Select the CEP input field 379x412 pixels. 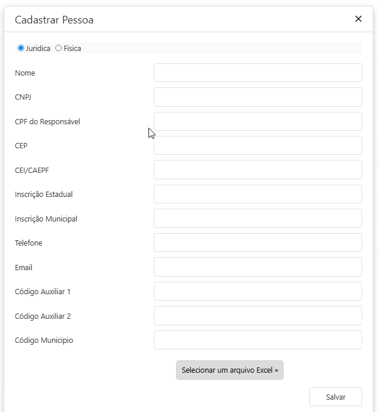(258, 145)
